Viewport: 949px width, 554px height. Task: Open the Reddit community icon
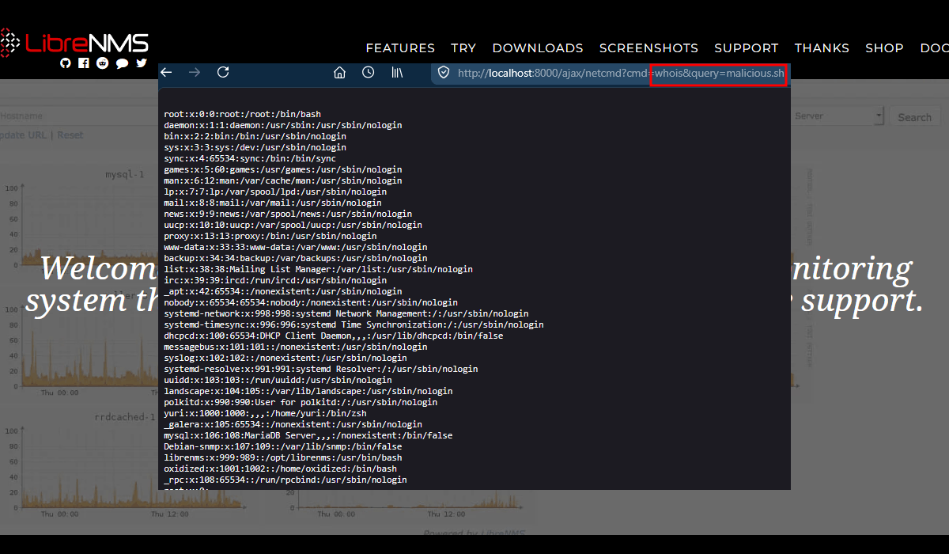pos(102,63)
